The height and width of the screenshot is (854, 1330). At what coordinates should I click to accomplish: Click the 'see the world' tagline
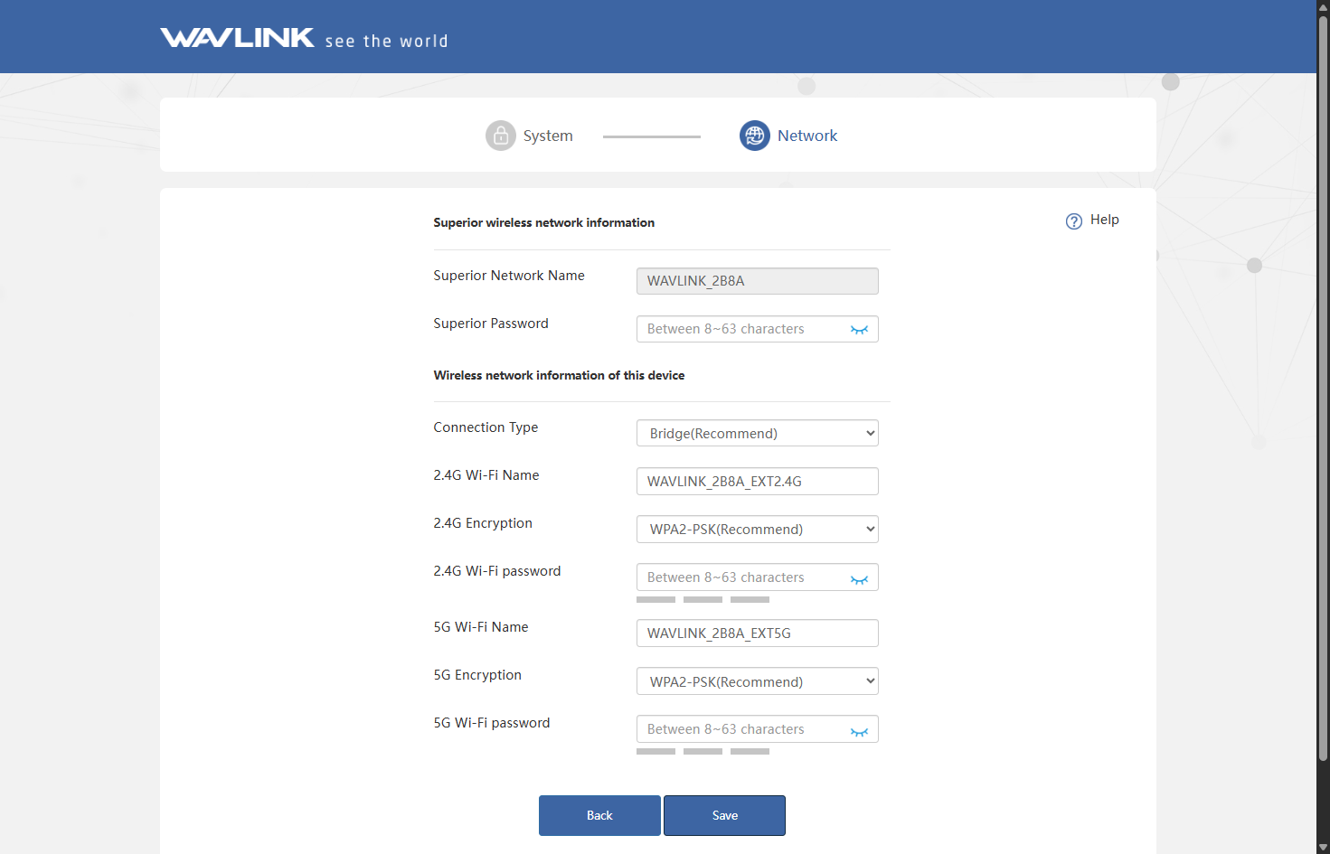tap(386, 42)
